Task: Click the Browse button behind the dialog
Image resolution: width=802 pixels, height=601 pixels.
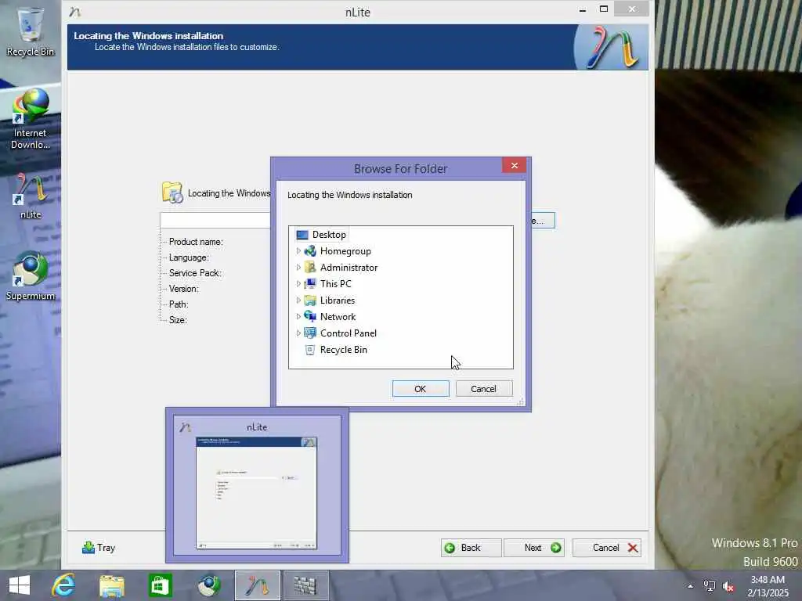Action: [542, 220]
